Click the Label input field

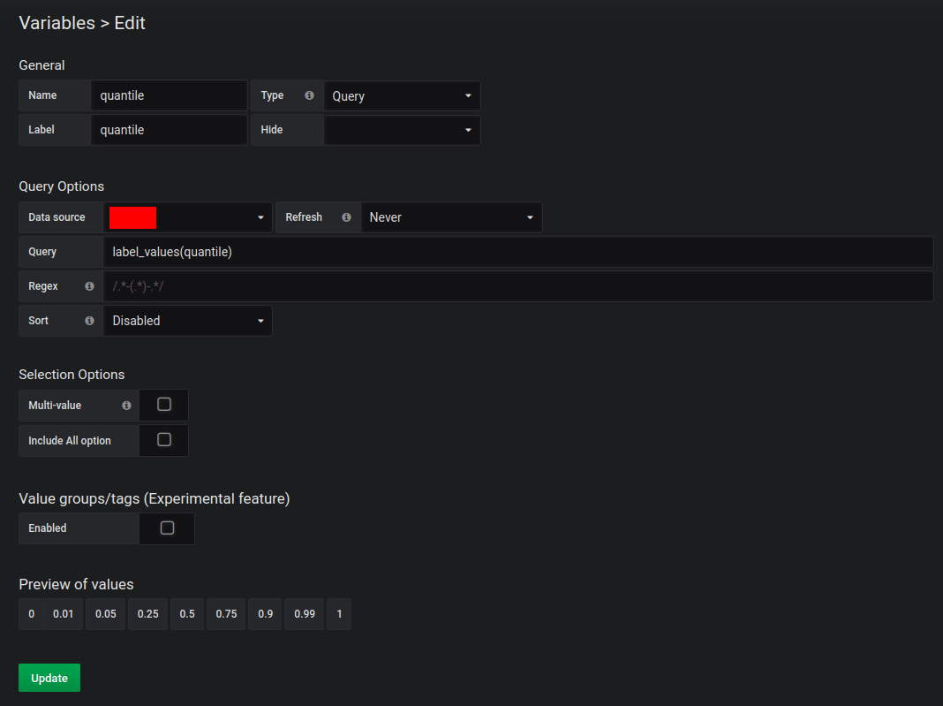pyautogui.click(x=169, y=130)
